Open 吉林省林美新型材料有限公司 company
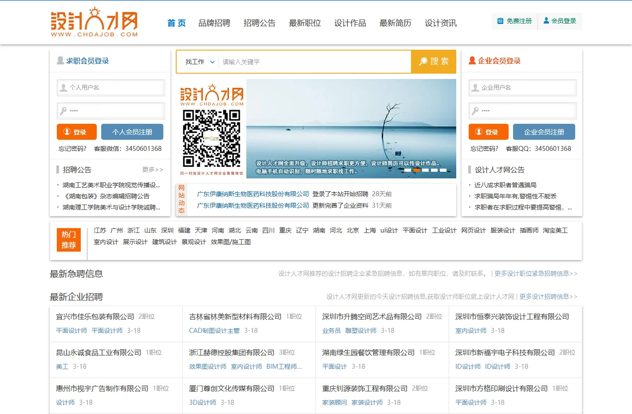This screenshot has width=632, height=414. point(235,316)
